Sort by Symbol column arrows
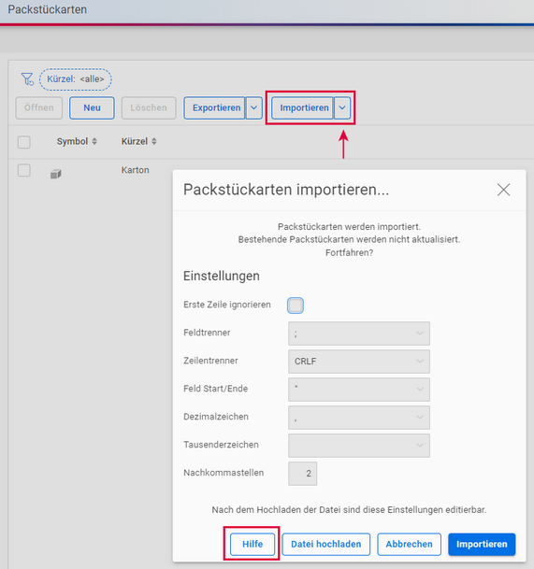Screen dimensions: 534x569 point(94,141)
